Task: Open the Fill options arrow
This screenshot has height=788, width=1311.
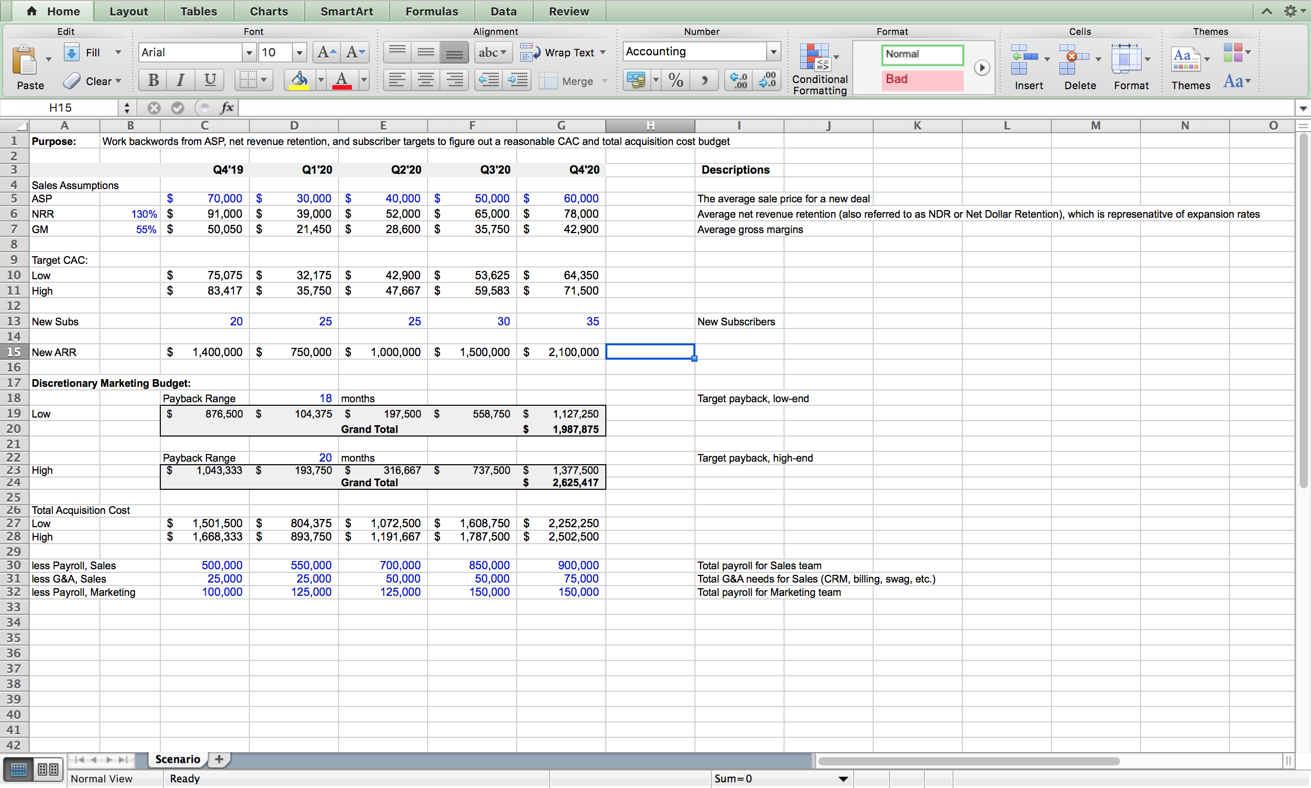Action: click(x=118, y=52)
